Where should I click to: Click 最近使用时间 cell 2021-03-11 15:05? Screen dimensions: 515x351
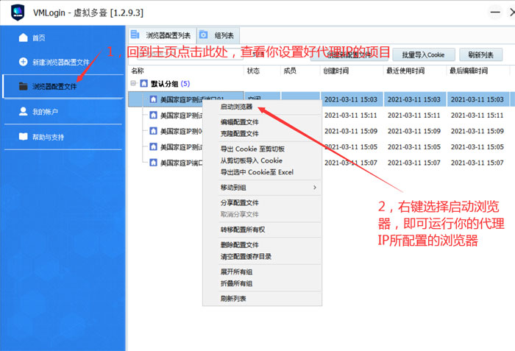(x=413, y=147)
